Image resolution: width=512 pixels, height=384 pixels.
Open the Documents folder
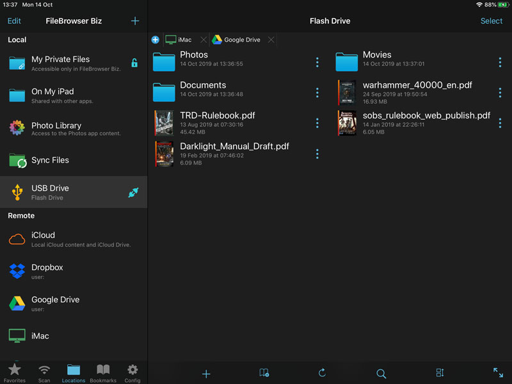coord(164,92)
